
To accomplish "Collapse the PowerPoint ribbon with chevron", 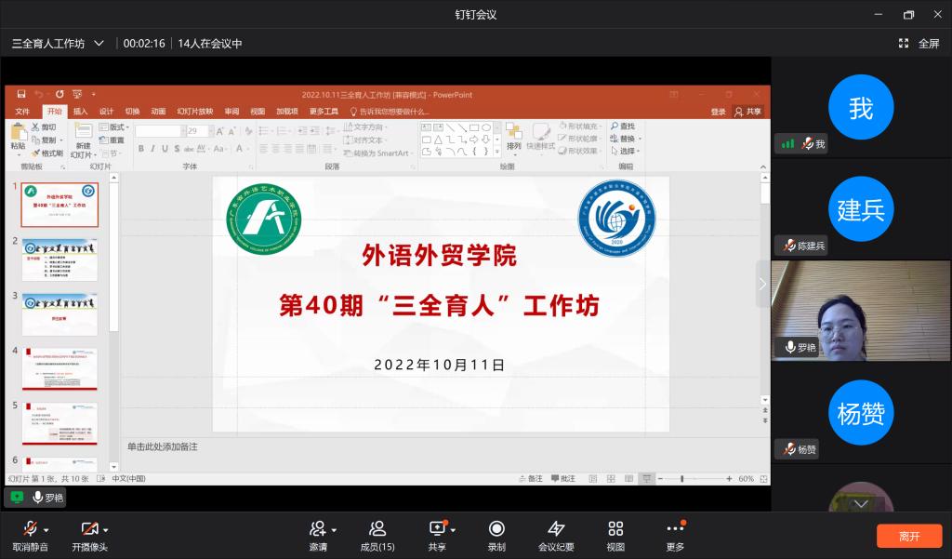I will click(763, 166).
